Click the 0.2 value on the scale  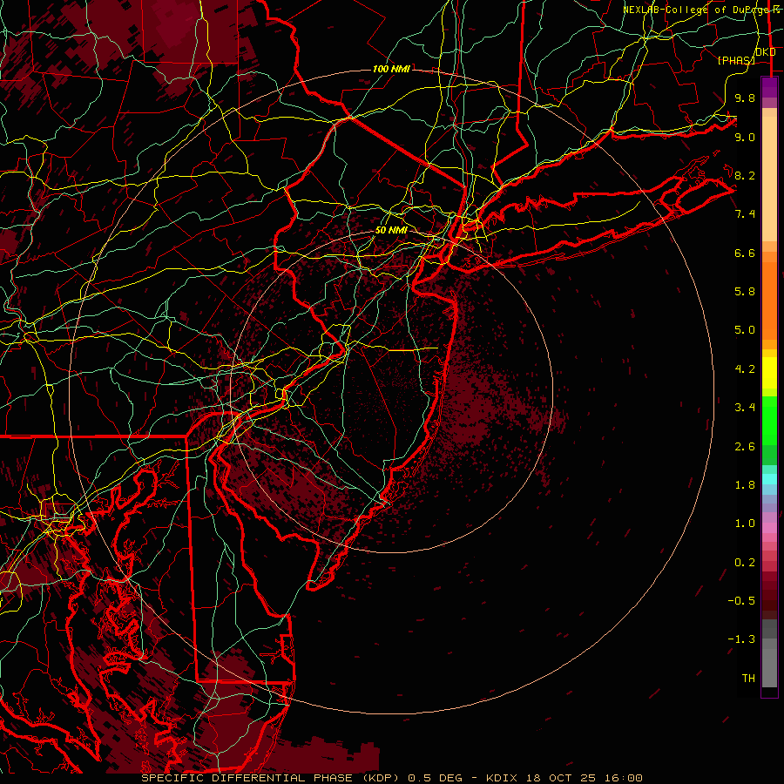745,563
